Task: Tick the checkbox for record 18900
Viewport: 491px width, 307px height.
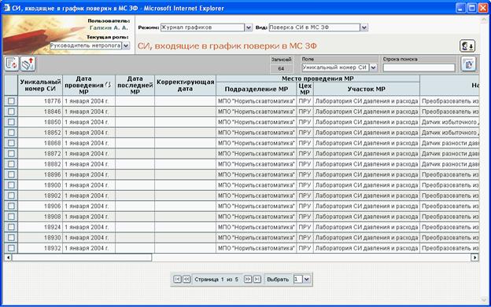Action: coord(11,185)
